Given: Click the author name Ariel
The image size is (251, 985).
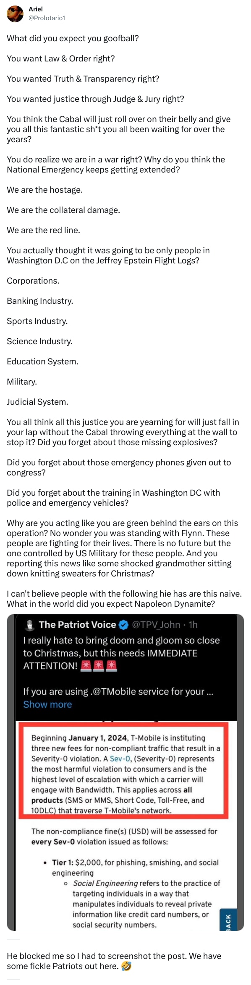Looking at the screenshot, I should (x=36, y=9).
